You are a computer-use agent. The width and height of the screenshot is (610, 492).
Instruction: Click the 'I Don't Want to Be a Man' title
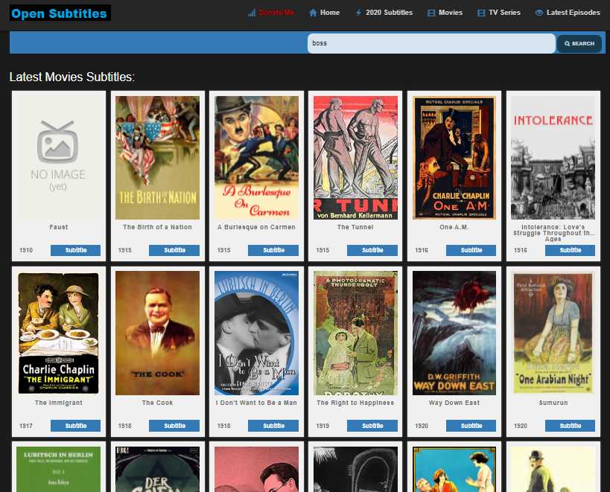[x=256, y=403]
